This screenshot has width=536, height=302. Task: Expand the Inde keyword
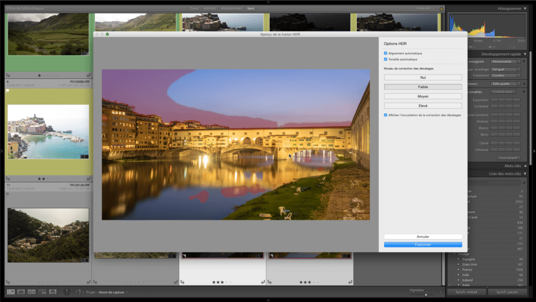click(458, 274)
